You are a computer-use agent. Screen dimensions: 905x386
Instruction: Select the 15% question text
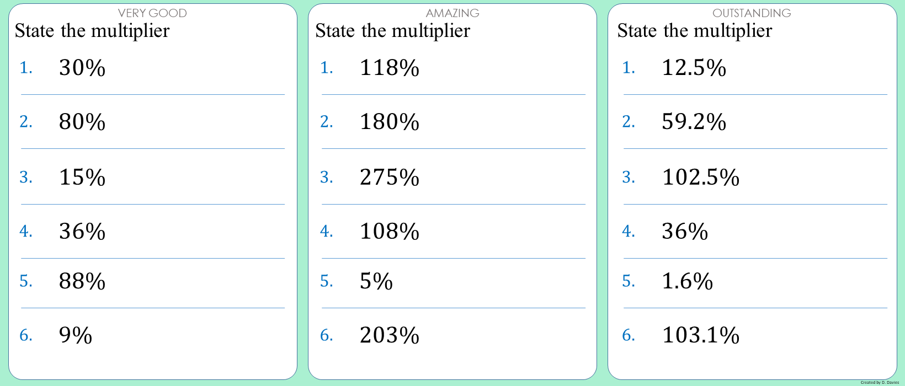click(82, 177)
